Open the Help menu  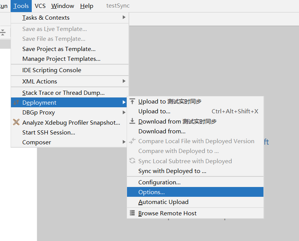(87, 6)
